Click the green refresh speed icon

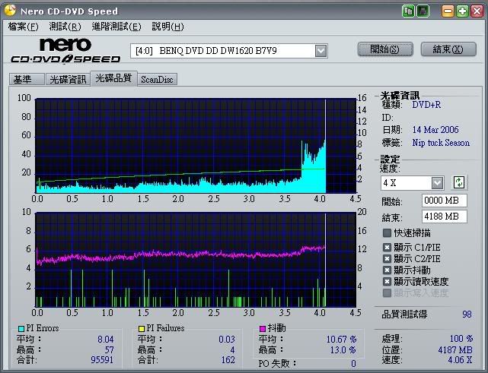pos(459,182)
